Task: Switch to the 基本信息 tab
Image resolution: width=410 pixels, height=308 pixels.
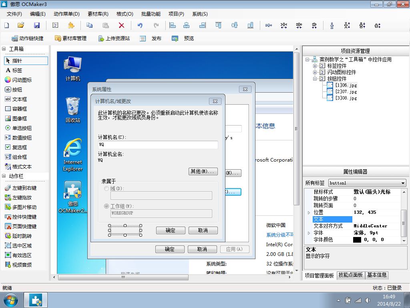Action: tap(377, 275)
